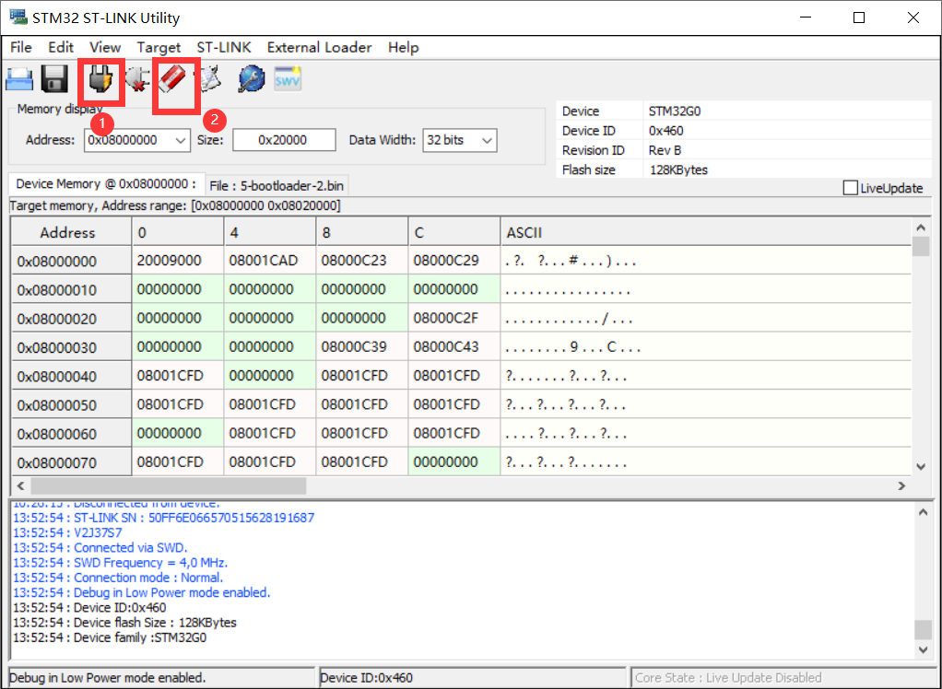Disconnect from target using crossed plug icon

point(137,79)
